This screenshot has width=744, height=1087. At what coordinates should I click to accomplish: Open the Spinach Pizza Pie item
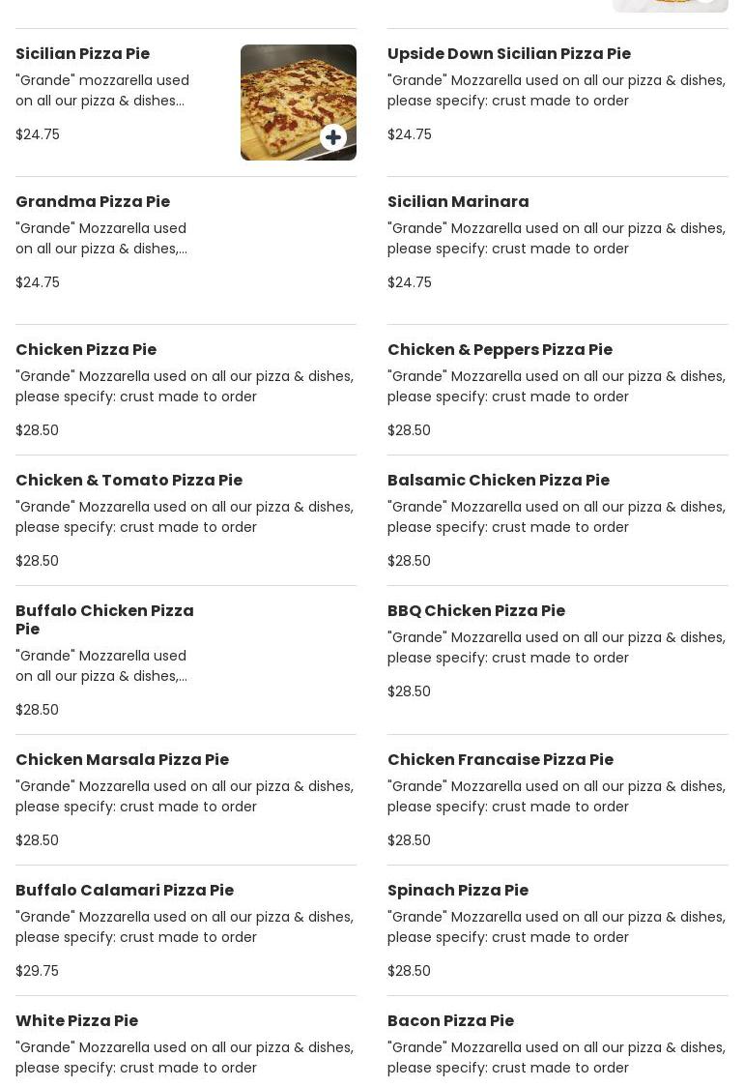click(457, 891)
